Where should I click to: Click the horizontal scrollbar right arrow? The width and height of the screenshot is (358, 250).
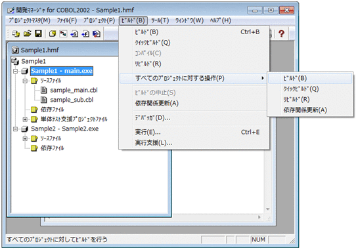tap(259, 217)
